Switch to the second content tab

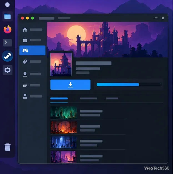88,99
